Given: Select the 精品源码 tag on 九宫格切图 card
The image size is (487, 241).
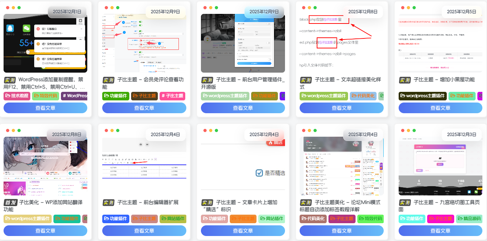Looking at the screenshot, I should (x=469, y=219).
